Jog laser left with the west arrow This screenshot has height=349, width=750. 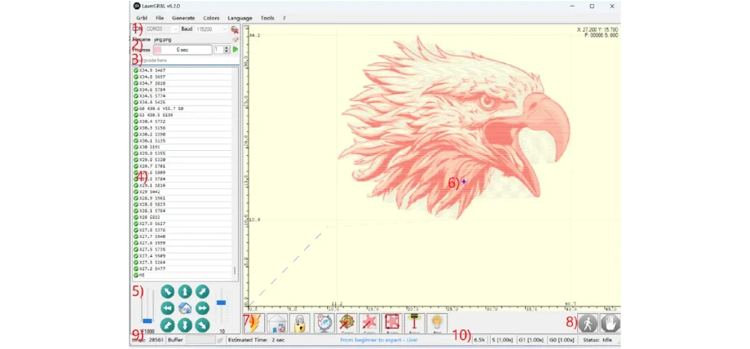[167, 308]
